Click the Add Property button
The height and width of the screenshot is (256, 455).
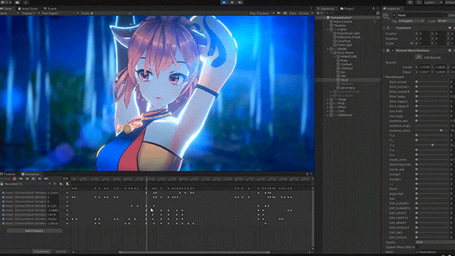[x=34, y=231]
